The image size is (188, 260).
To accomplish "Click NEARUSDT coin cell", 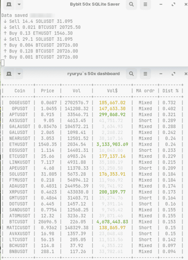I will click(20, 139).
